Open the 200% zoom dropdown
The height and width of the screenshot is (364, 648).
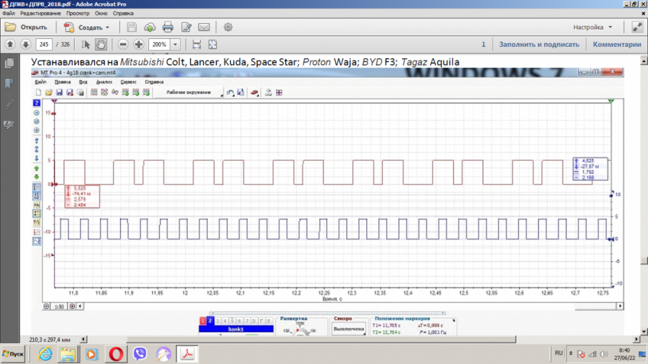(176, 45)
